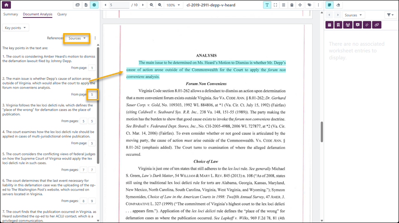This screenshot has width=399, height=223.
Task: Open the tags icon
Action: point(309,5)
